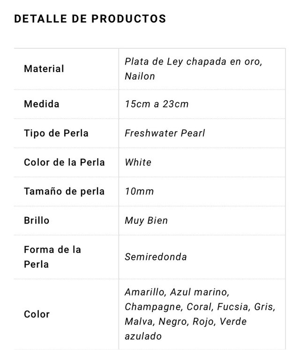The height and width of the screenshot is (350, 300).
Task: Click the 10mm pearl size value
Action: tap(139, 191)
